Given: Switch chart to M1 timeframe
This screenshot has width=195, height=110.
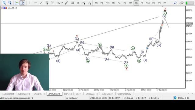Looking at the screenshot, I should [x=96, y=3].
